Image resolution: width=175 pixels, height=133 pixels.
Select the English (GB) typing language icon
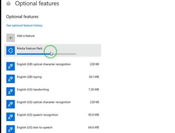click(x=11, y=79)
